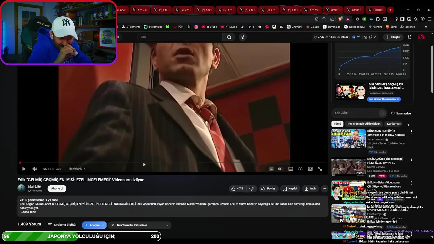
Task: Open ChatGPT bookmark
Action: pyautogui.click(x=294, y=27)
